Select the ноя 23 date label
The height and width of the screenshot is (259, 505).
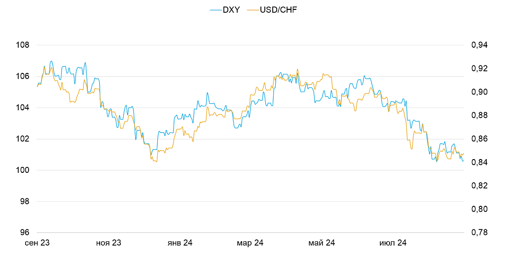click(108, 243)
